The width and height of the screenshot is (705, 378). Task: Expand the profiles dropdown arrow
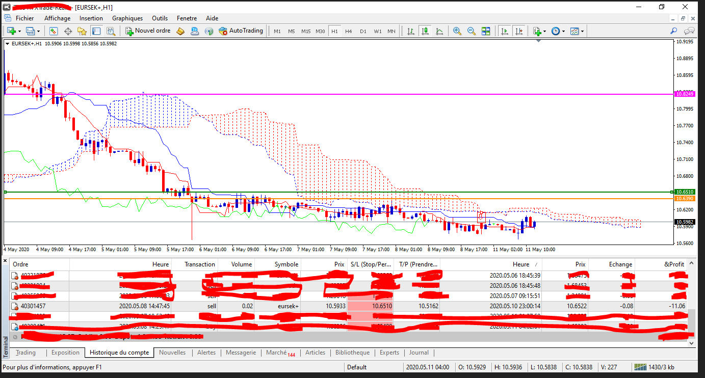tap(38, 32)
